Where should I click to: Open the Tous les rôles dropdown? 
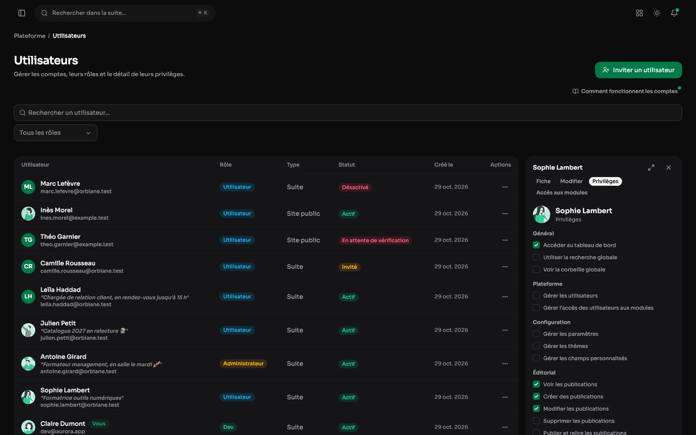pos(56,133)
